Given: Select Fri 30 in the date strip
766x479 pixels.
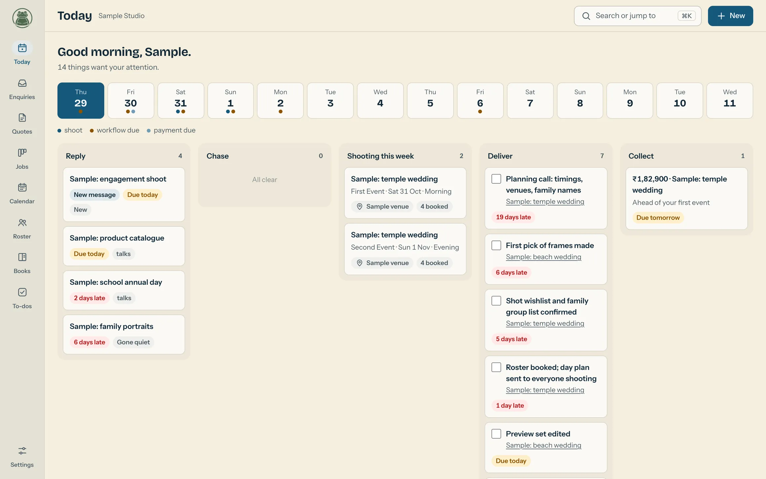Looking at the screenshot, I should 131,100.
